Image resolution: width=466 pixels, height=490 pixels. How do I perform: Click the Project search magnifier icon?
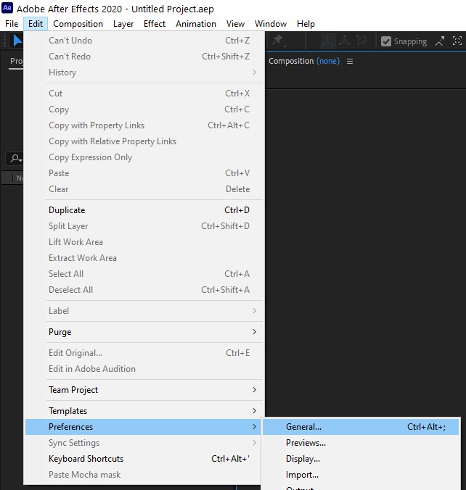(x=15, y=159)
